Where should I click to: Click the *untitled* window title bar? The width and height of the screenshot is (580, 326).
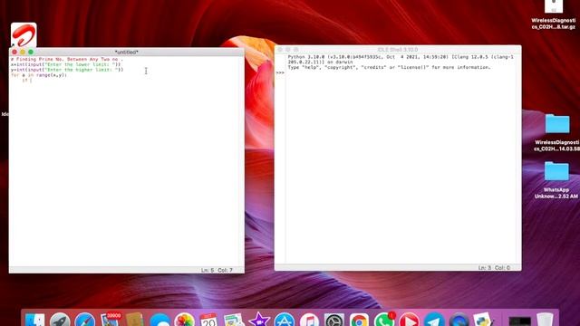127,53
